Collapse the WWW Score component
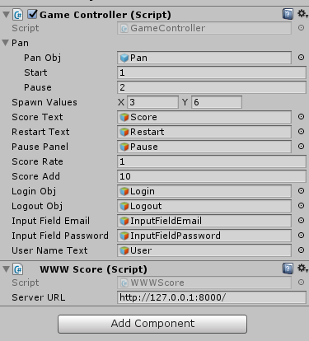Viewport: 309px width, 341px height. click(x=6, y=269)
